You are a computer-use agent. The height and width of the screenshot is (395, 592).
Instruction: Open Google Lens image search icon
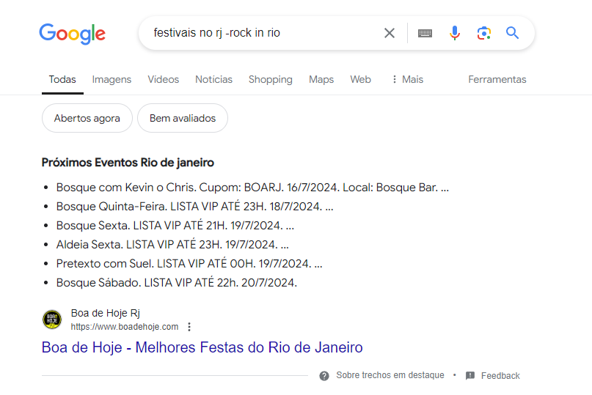[x=483, y=33]
